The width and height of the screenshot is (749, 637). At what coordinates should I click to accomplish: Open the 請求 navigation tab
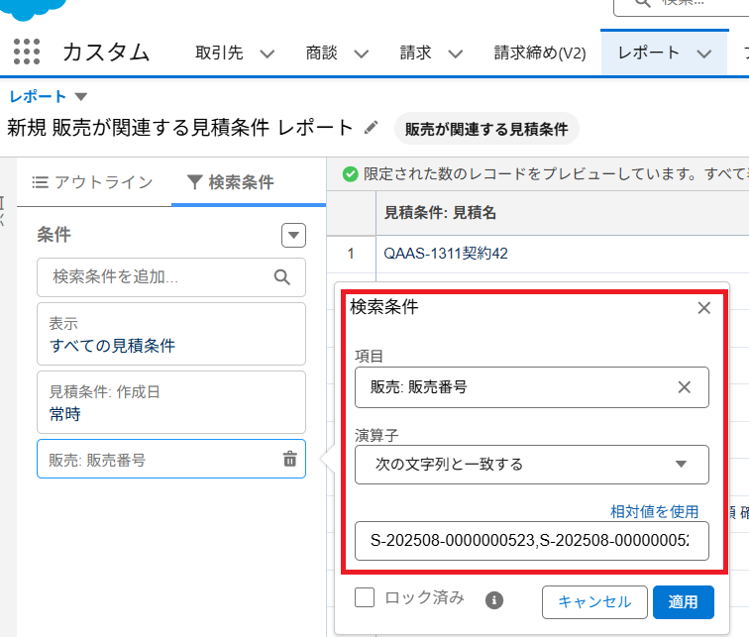point(415,53)
